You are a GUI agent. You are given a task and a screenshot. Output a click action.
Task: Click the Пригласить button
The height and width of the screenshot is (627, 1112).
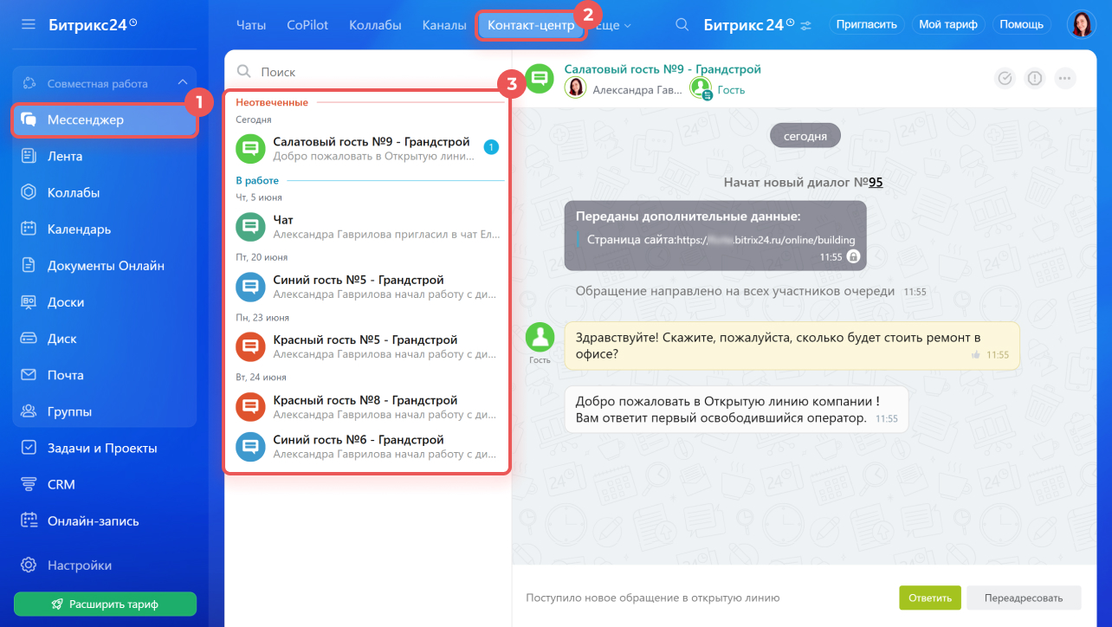click(866, 25)
